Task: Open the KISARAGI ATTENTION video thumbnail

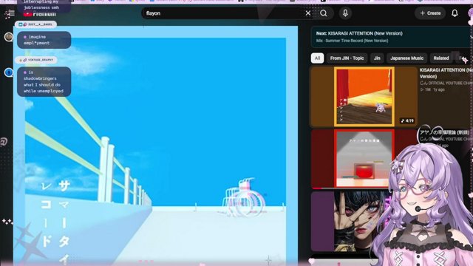Action: point(364,97)
